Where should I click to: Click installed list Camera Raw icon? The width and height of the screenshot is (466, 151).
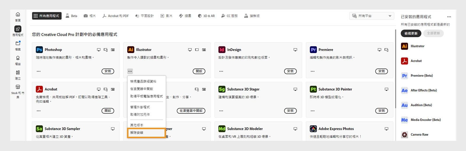tap(405, 134)
